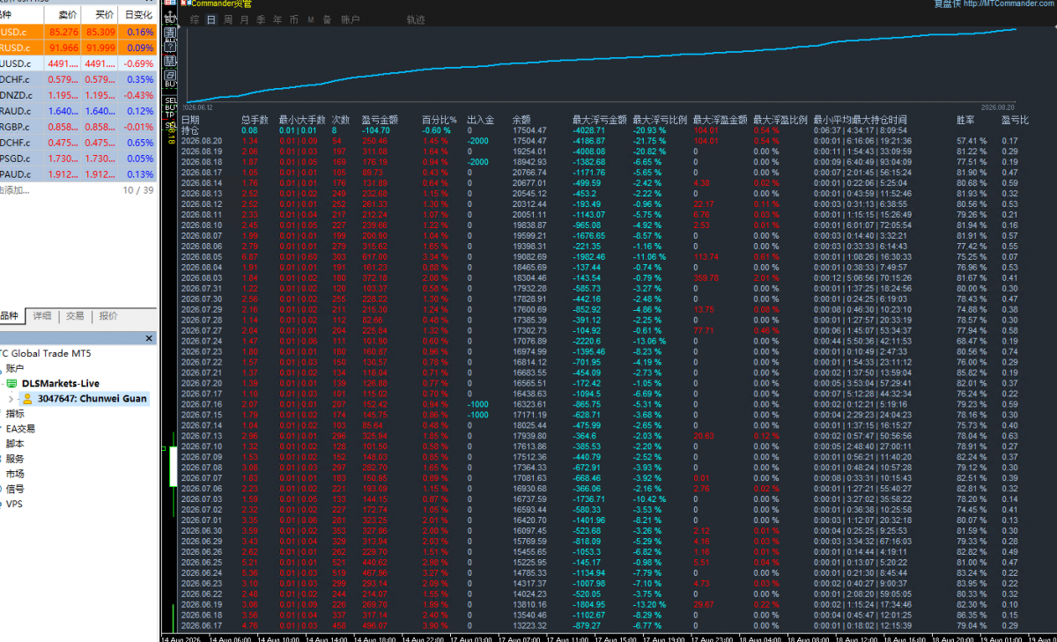Click the 清 icon in the vertical toolbar

(170, 33)
